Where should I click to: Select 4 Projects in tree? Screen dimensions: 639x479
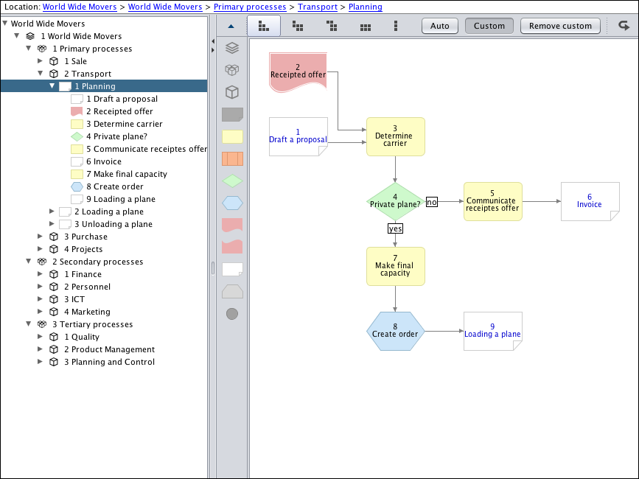[76, 249]
